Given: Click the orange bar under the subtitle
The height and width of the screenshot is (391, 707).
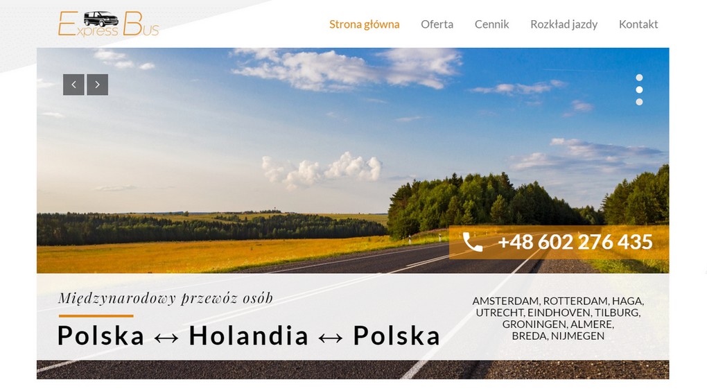Looking at the screenshot, I should pyautogui.click(x=96, y=316).
